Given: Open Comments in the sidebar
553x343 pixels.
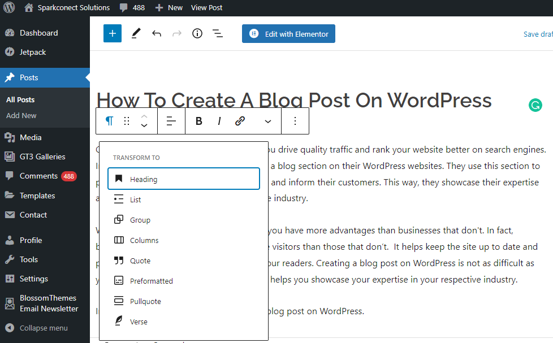Looking at the screenshot, I should coord(45,176).
